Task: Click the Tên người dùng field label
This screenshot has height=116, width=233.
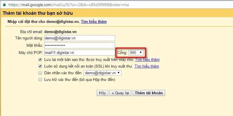Action: click(x=29, y=38)
